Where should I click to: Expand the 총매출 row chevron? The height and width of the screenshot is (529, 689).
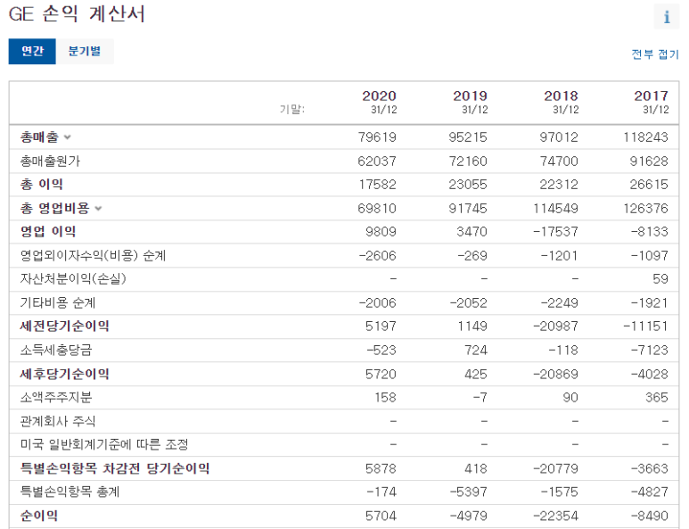tap(67, 137)
